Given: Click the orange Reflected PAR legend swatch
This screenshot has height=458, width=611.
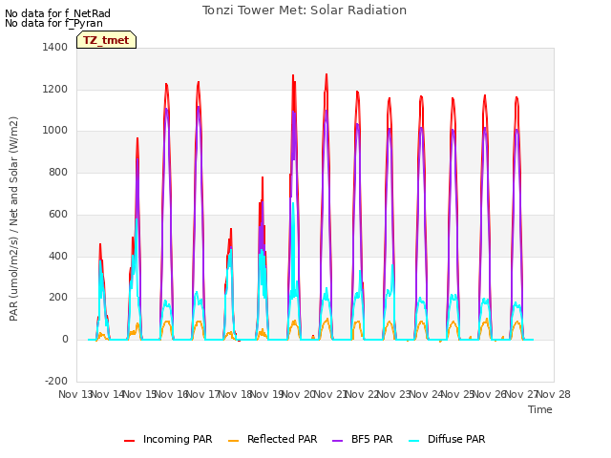Looking at the screenshot, I should tap(233, 441).
